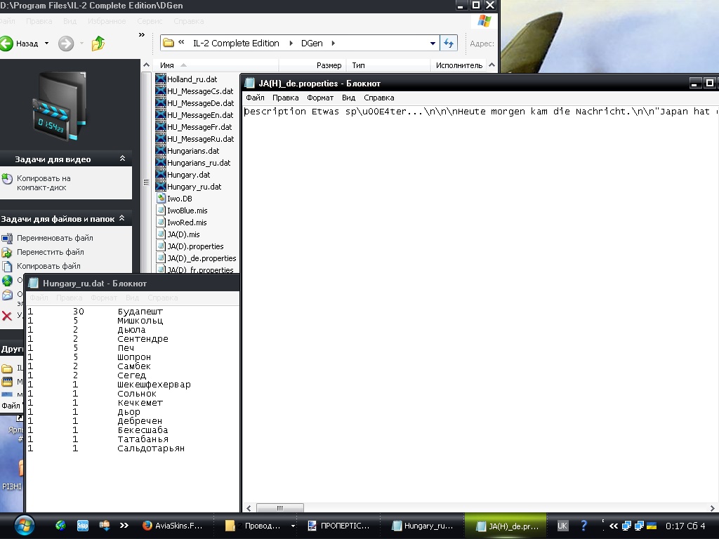Select Hungarians.dat file icon
The width and height of the screenshot is (719, 539).
[161, 150]
